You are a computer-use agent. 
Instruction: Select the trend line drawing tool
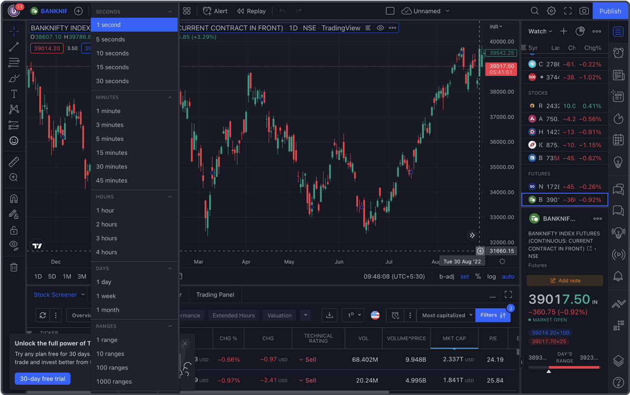[14, 47]
